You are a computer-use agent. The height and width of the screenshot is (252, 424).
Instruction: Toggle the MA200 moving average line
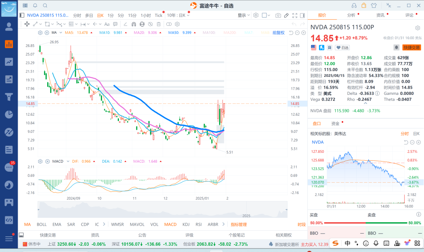(230, 33)
